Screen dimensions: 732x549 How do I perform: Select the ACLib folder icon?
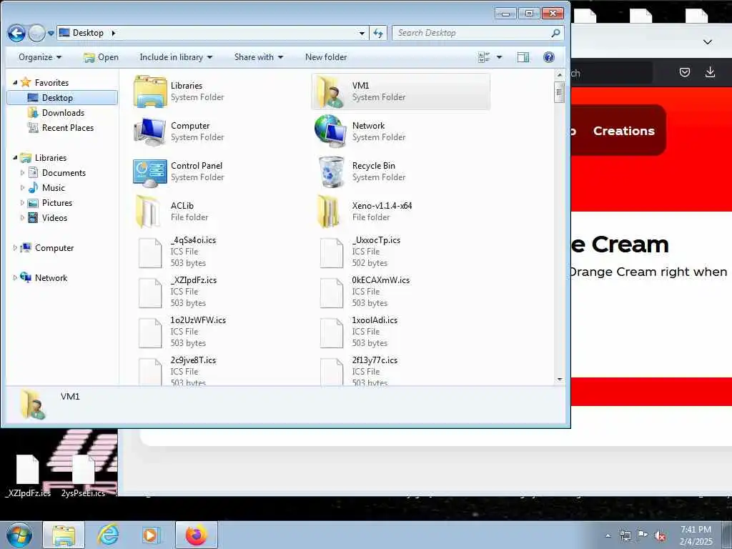(x=149, y=212)
